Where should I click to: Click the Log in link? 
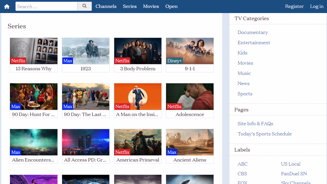point(317,6)
